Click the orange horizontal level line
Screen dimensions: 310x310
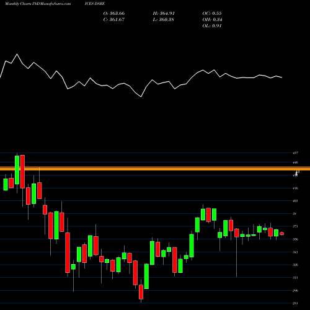coord(155,169)
